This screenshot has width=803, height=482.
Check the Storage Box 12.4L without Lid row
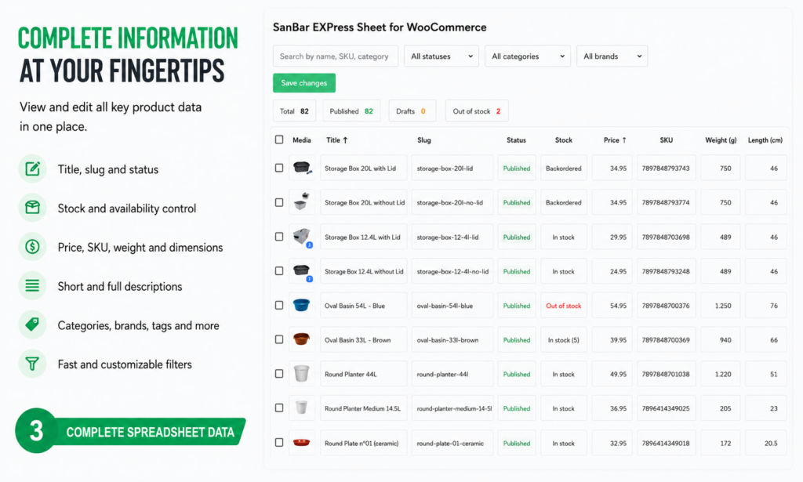click(x=279, y=270)
